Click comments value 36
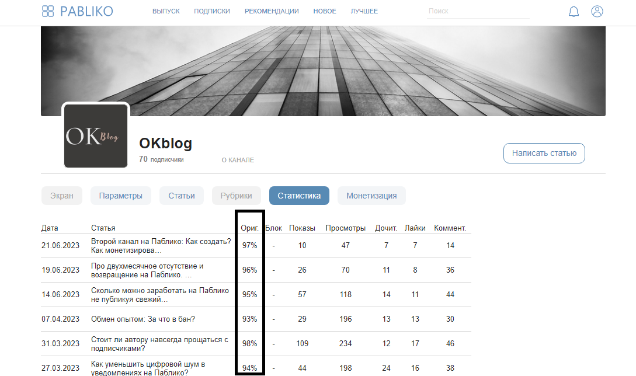The image size is (636, 376). pyautogui.click(x=450, y=270)
